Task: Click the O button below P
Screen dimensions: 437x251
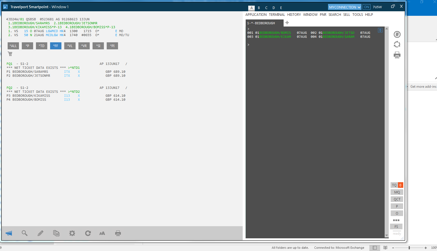Action: pyautogui.click(x=397, y=213)
